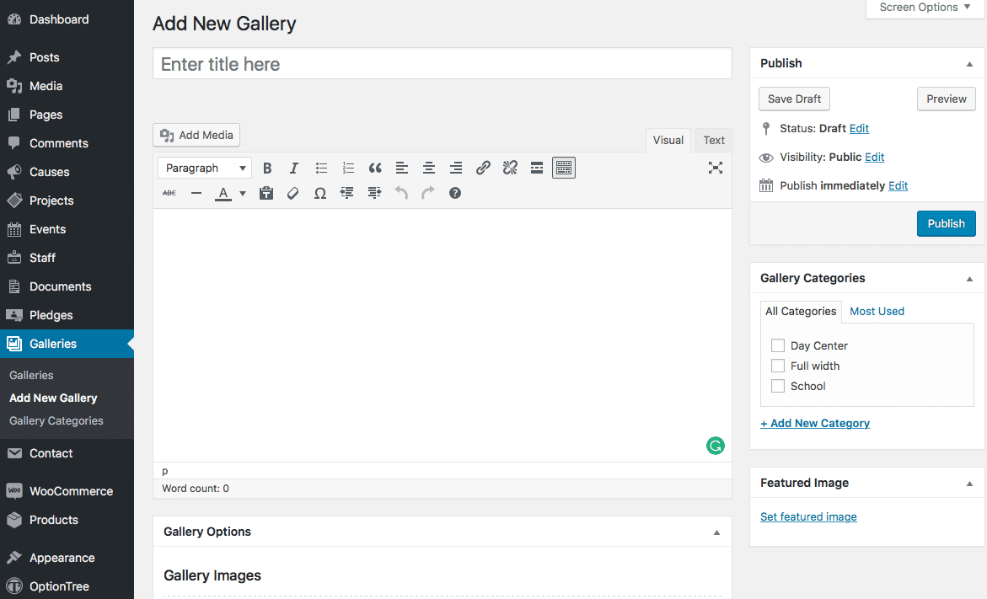
Task: Click the green Grammarly icon
Action: (x=715, y=447)
